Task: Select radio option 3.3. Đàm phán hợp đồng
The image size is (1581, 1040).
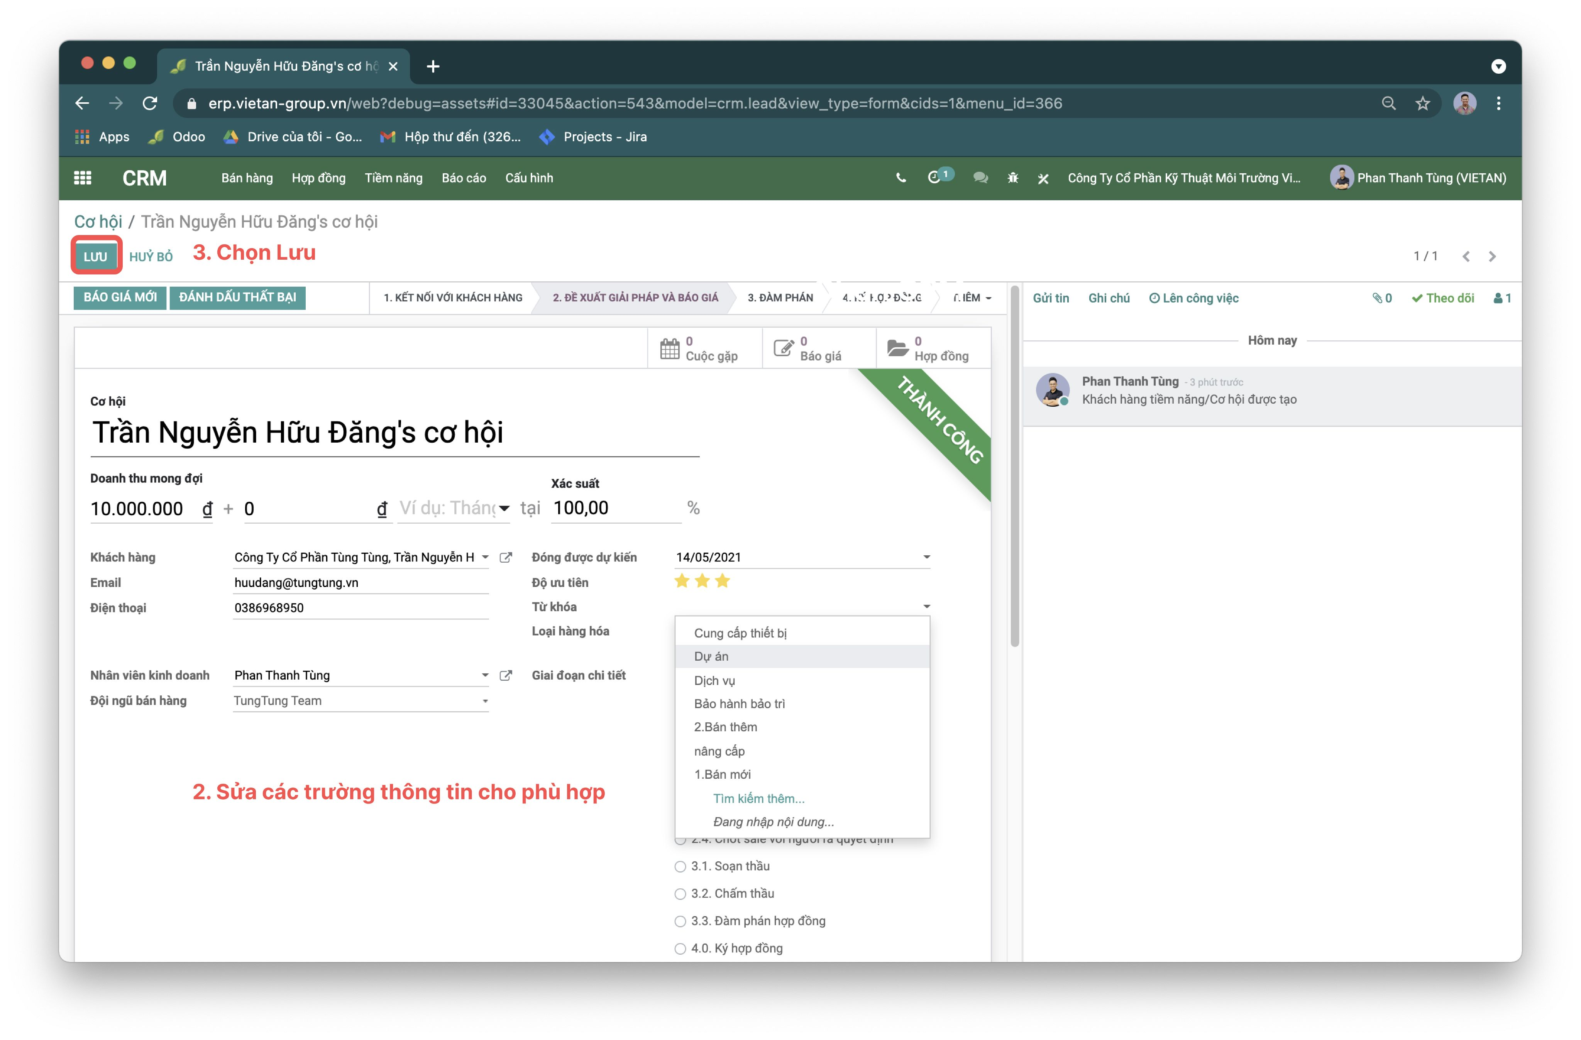Action: [680, 922]
